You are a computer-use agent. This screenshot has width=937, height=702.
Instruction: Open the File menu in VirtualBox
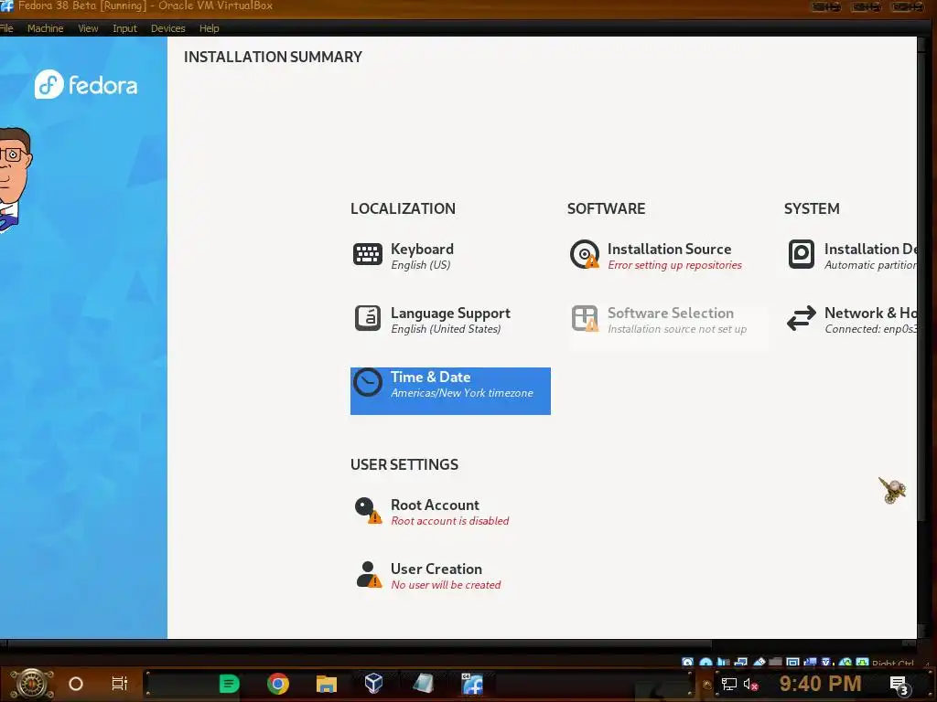tap(6, 28)
